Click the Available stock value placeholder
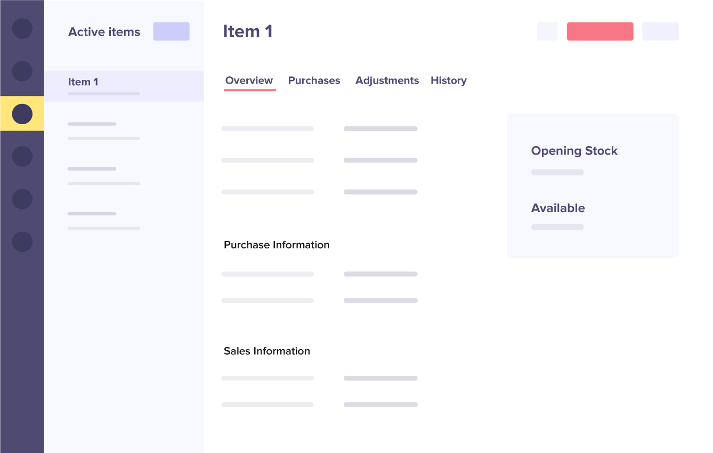 [557, 227]
